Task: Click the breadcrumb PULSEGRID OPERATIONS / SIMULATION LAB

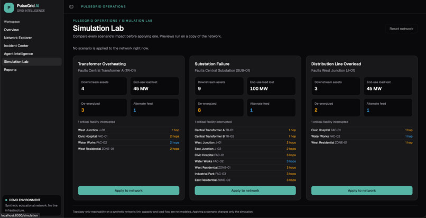Action: [x=113, y=21]
